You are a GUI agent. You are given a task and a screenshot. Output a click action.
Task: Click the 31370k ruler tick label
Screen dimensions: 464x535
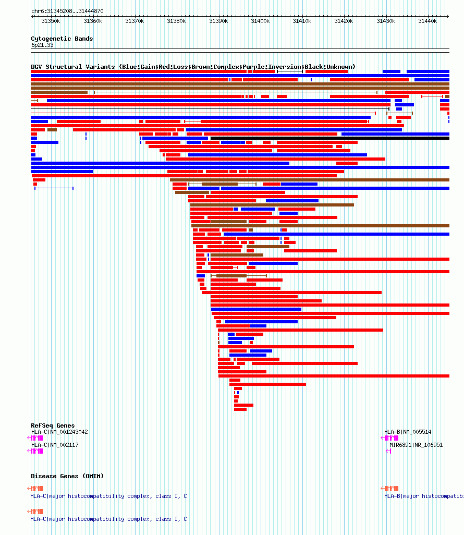pos(135,21)
